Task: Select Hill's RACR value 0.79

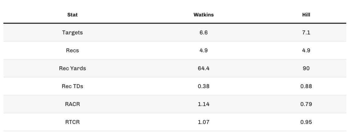Action: pyautogui.click(x=306, y=104)
